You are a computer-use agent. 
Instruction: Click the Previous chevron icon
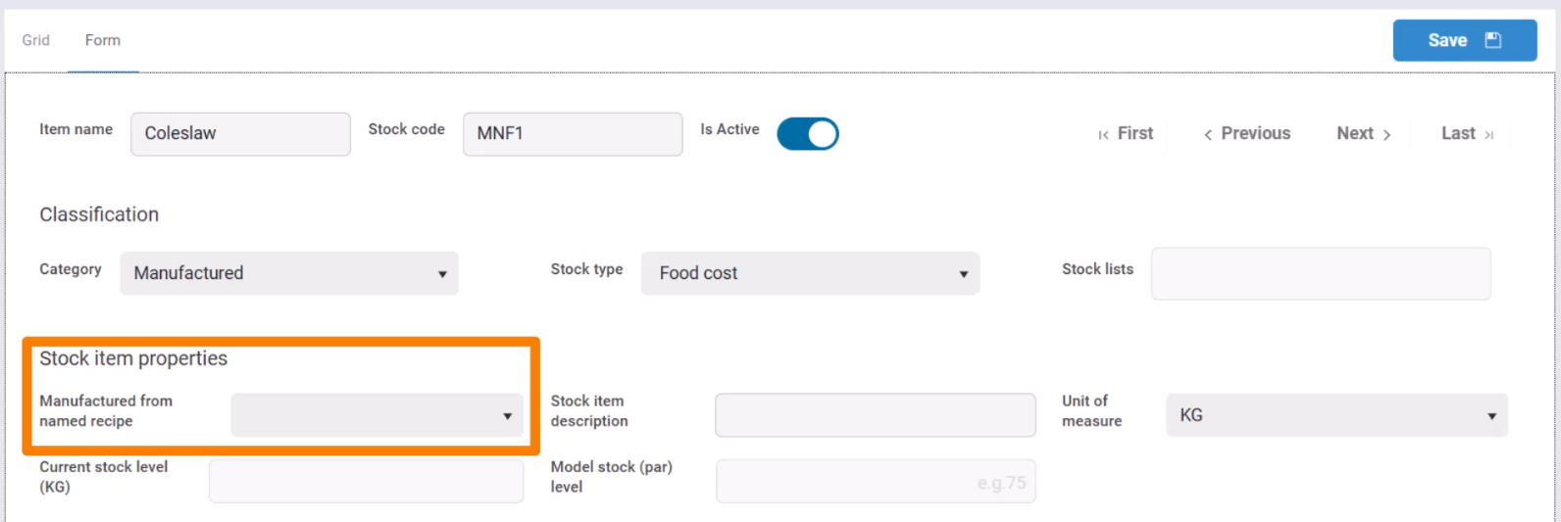(1208, 135)
